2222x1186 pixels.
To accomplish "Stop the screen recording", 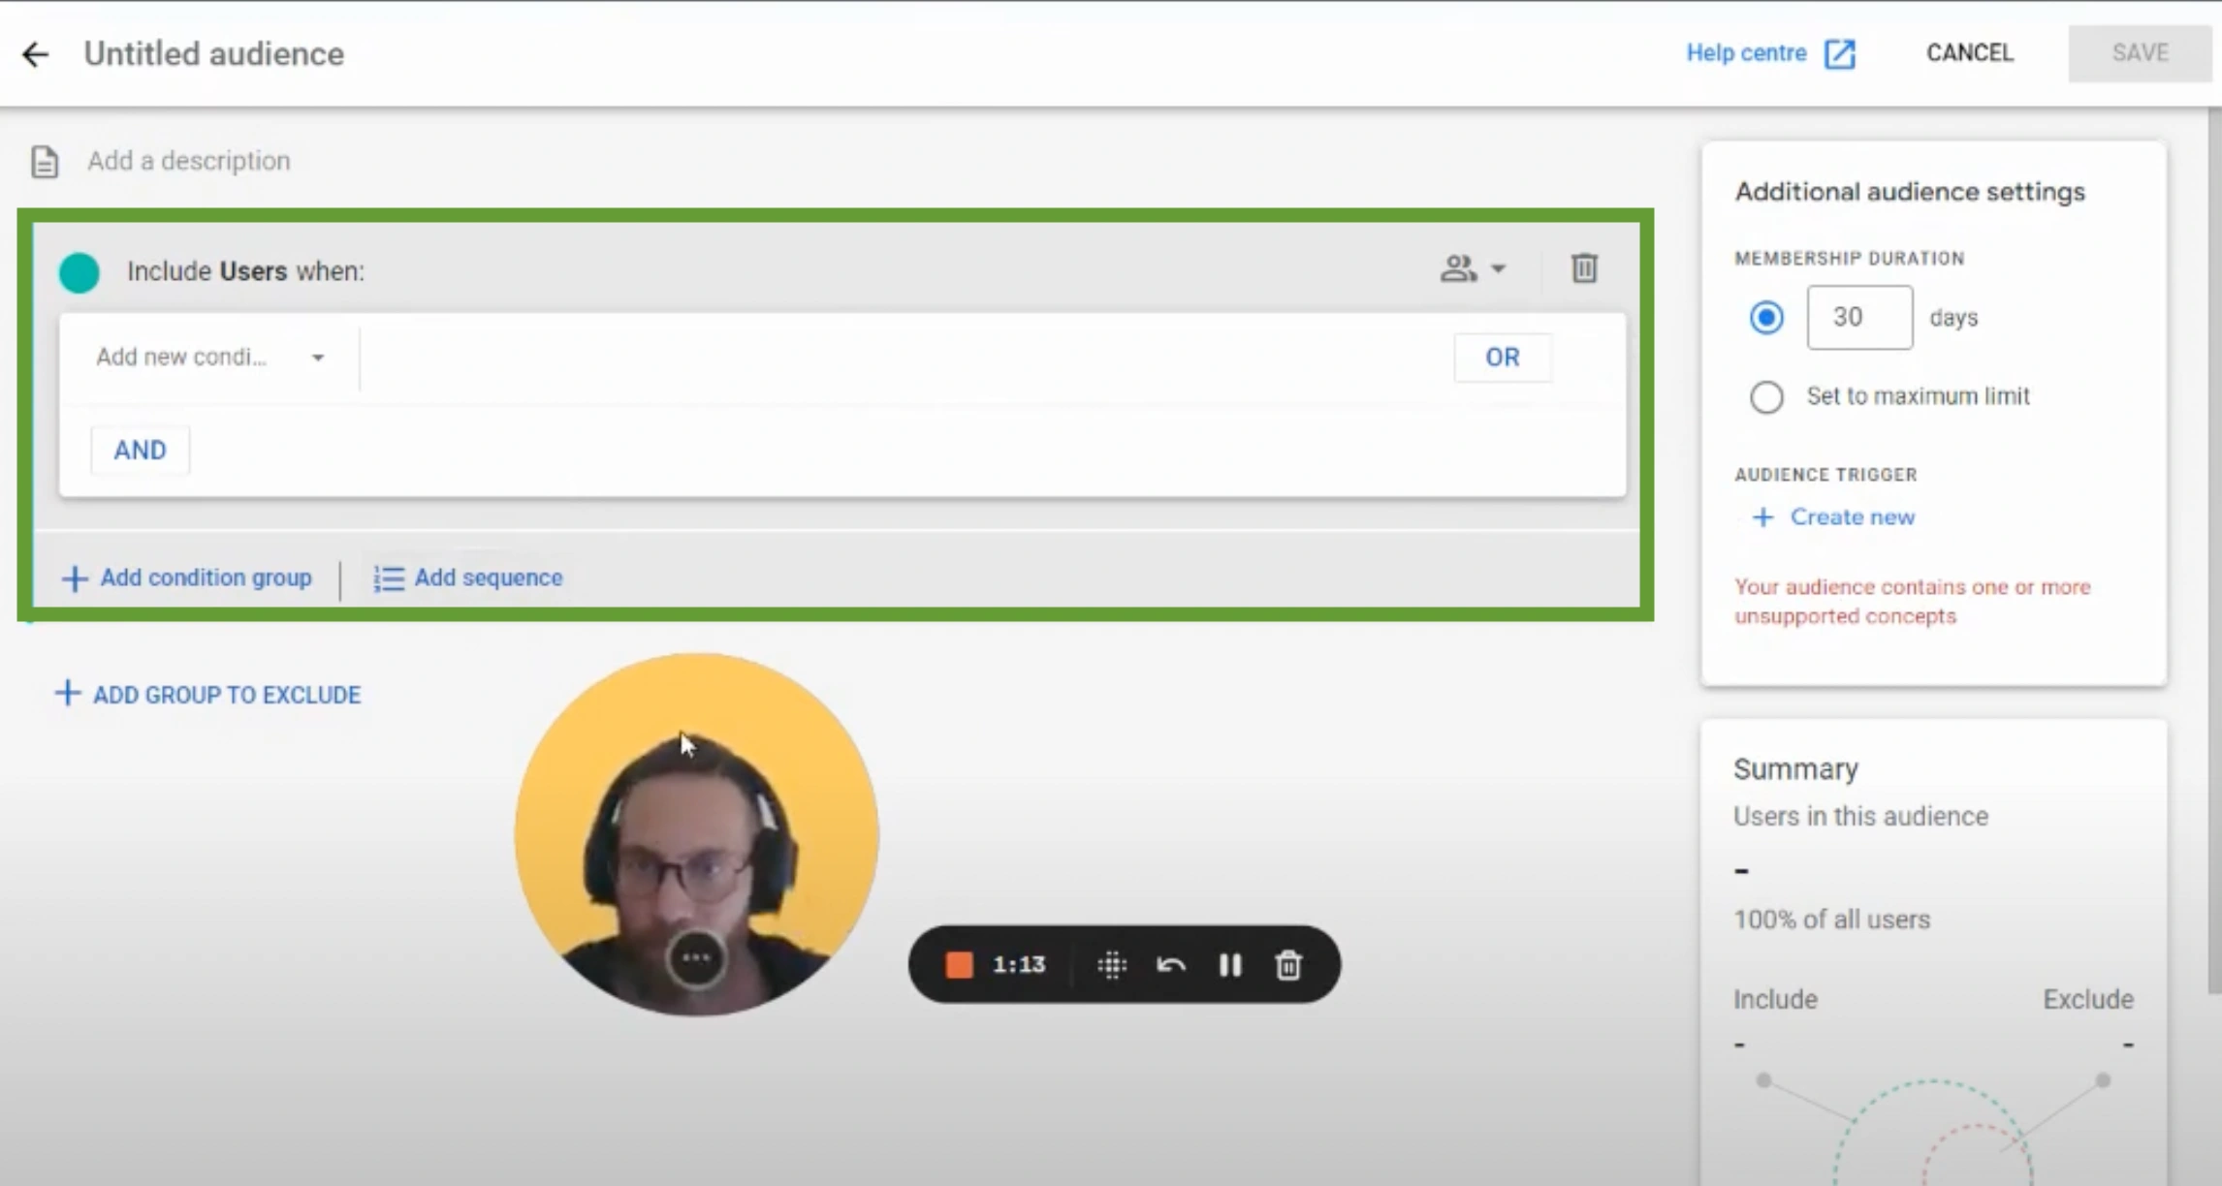I will (x=959, y=965).
